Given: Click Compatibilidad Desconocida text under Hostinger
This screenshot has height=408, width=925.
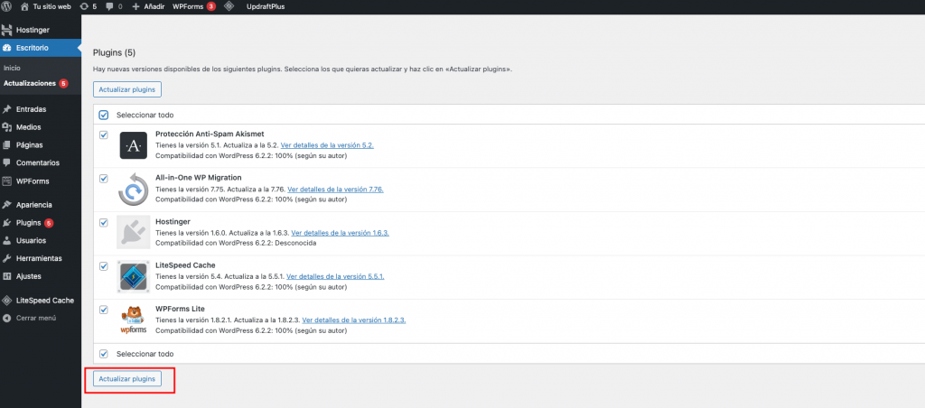Looking at the screenshot, I should point(236,243).
